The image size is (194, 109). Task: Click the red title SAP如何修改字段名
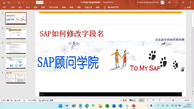[72, 34]
